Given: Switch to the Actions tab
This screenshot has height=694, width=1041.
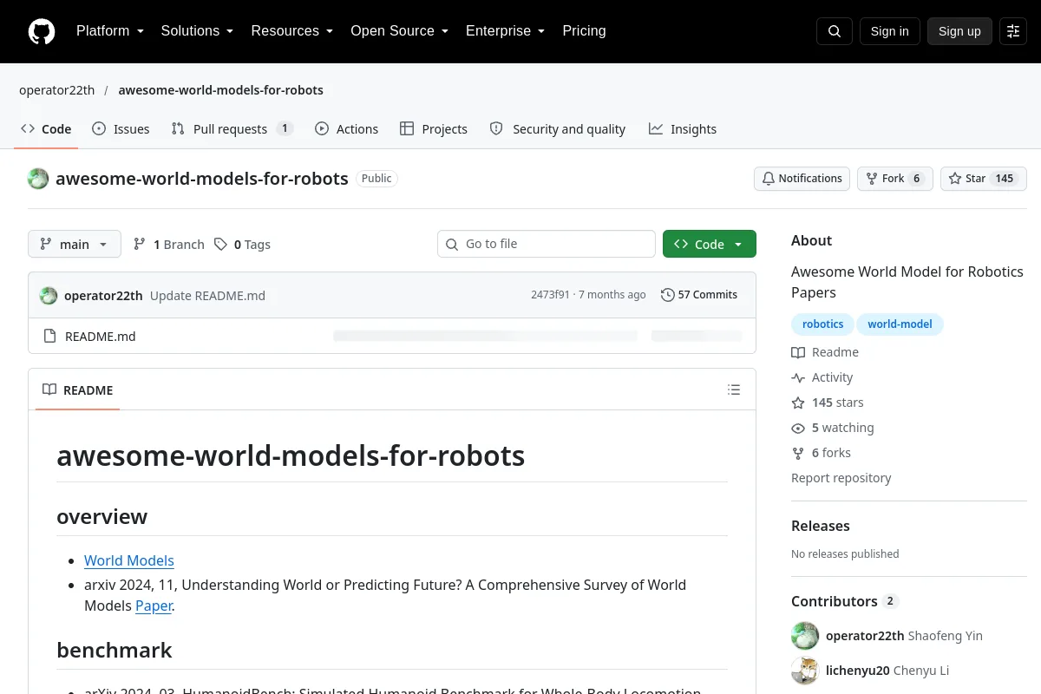Looking at the screenshot, I should [x=346, y=129].
